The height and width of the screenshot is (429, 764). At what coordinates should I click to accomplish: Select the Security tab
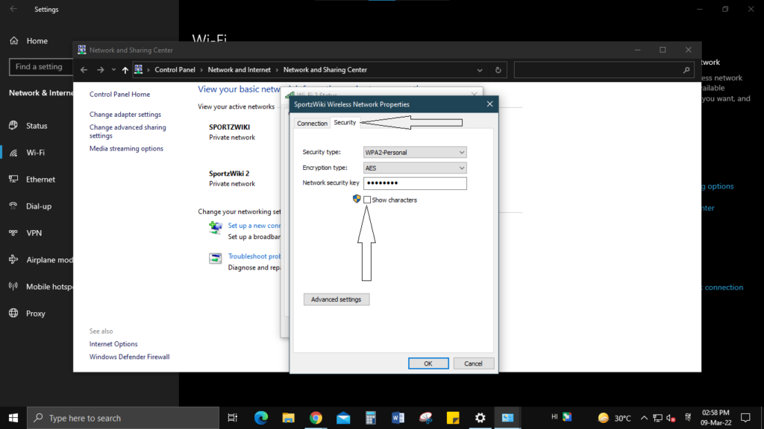345,123
